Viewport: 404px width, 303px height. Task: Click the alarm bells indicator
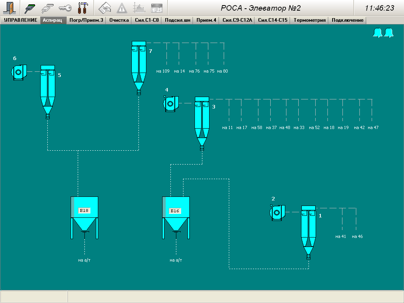point(383,33)
